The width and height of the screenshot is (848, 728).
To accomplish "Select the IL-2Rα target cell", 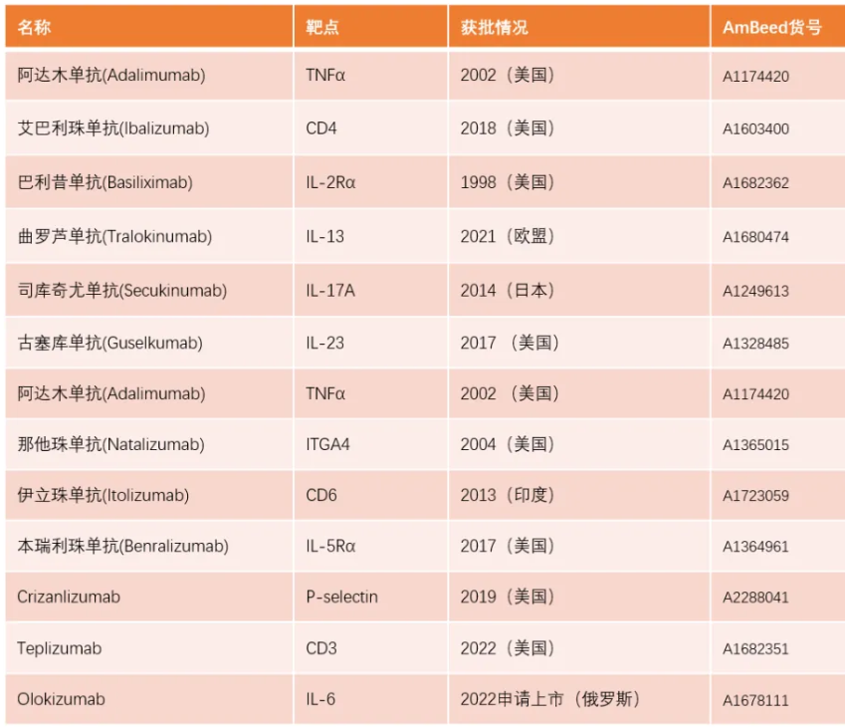I will 330,182.
